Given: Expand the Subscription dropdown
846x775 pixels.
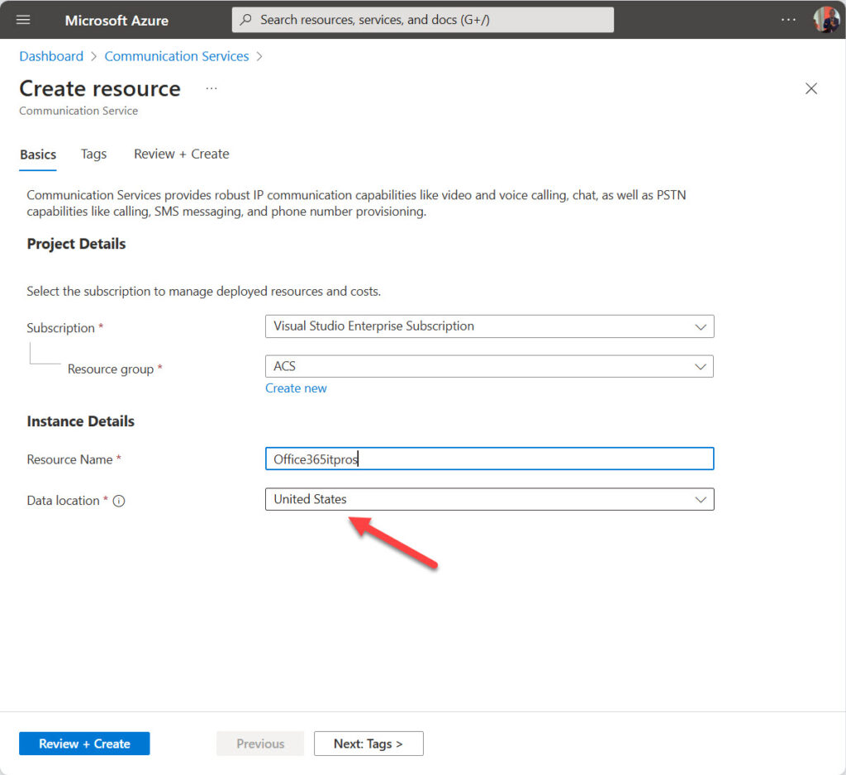Looking at the screenshot, I should (x=489, y=326).
